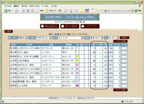Click the price link 748

click(x=111, y=48)
